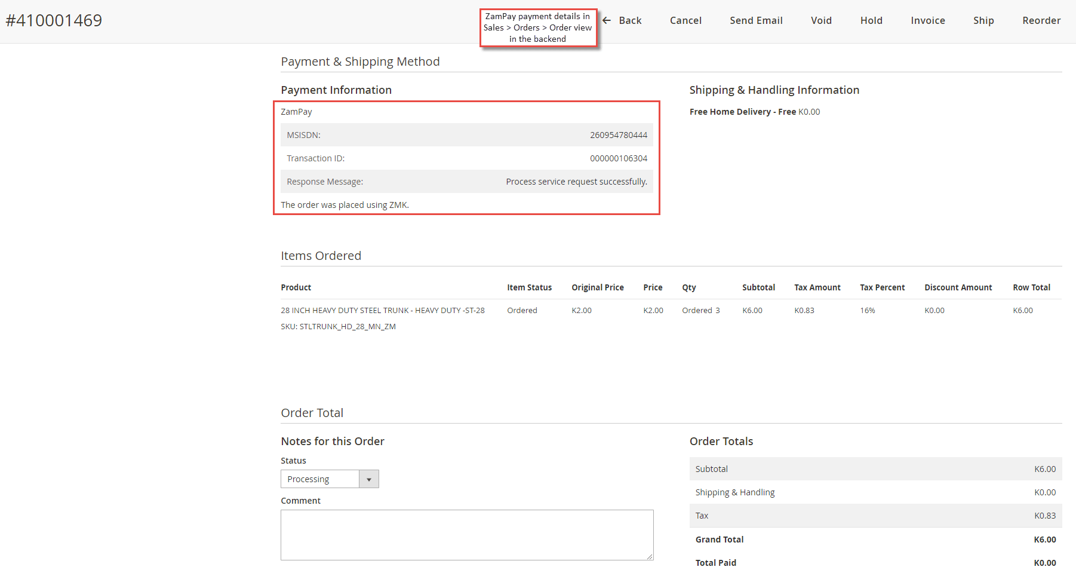Image resolution: width=1076 pixels, height=570 pixels.
Task: Click the order number #410001469 heading
Action: point(54,20)
